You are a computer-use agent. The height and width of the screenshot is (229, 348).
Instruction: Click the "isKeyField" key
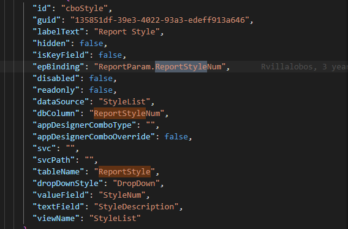pos(61,55)
